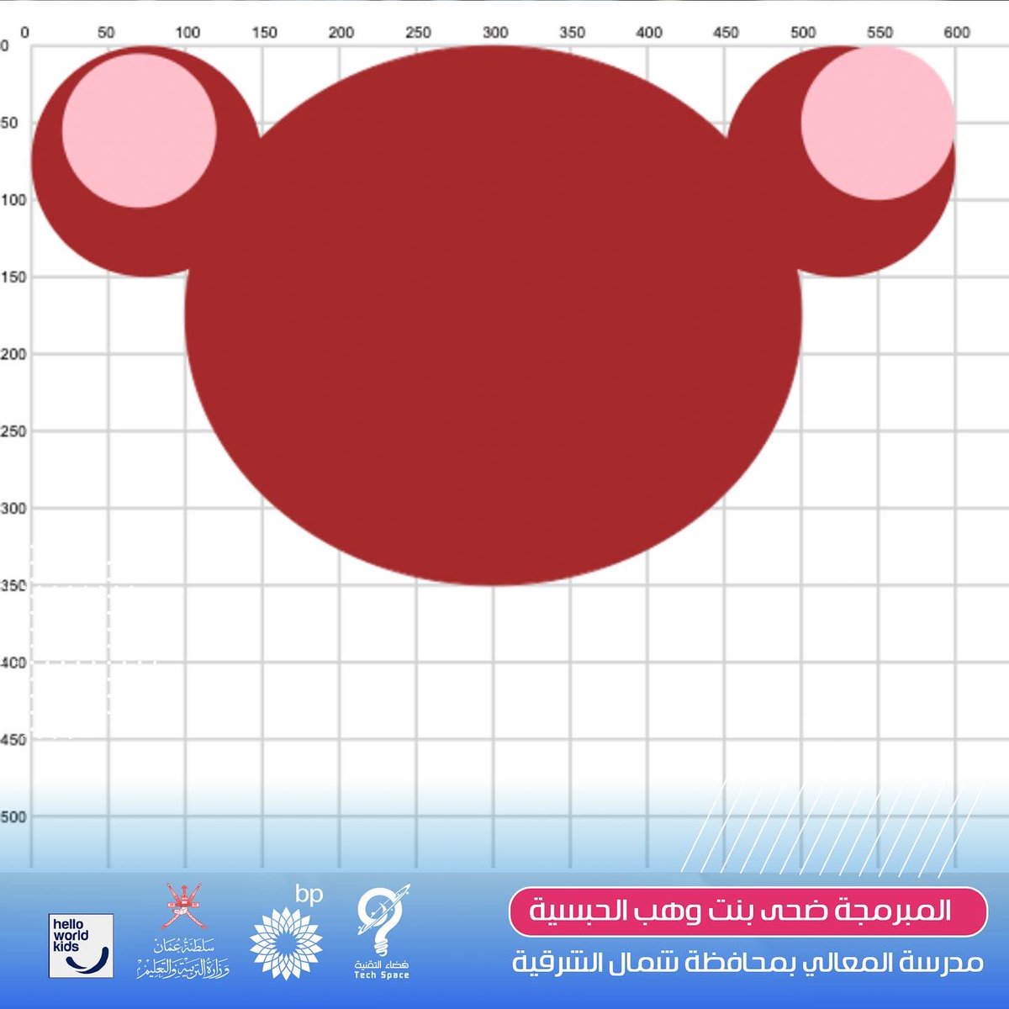Click the large brown head ellipse
The image size is (1009, 1009).
coord(494,315)
